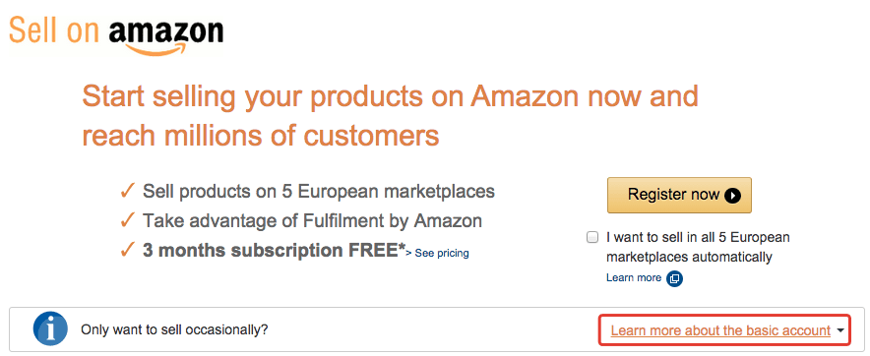Click the Register now button
The image size is (870, 356).
(x=679, y=195)
